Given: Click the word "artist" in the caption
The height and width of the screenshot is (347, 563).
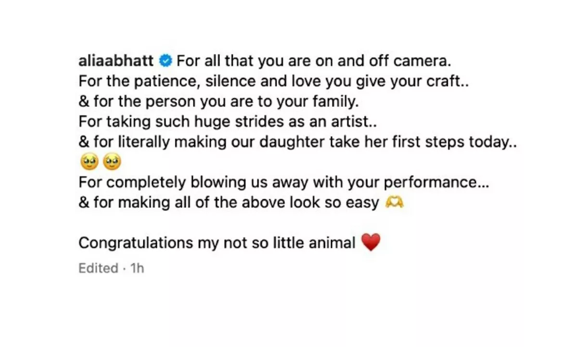Looking at the screenshot, I should [347, 122].
